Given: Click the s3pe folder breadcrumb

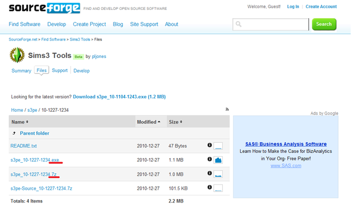Looking at the screenshot, I should pos(32,110).
